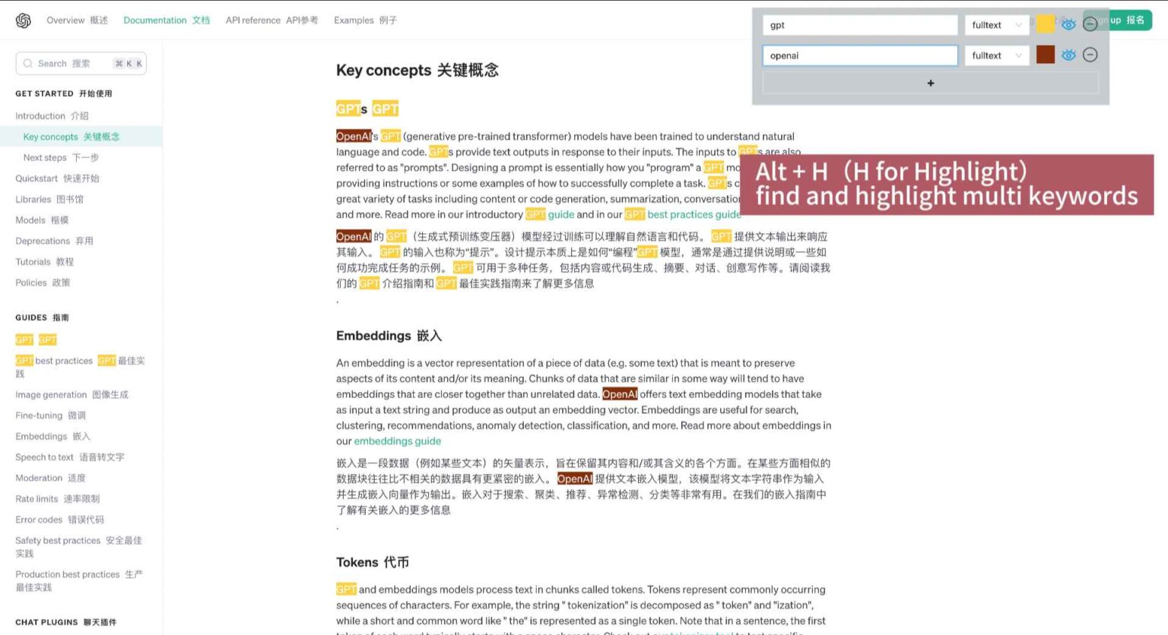Click the Embeddings 嵌入 section heading

[389, 336]
